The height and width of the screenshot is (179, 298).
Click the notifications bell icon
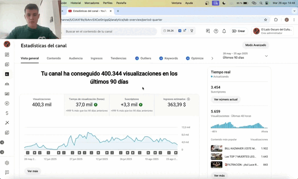click(224, 31)
